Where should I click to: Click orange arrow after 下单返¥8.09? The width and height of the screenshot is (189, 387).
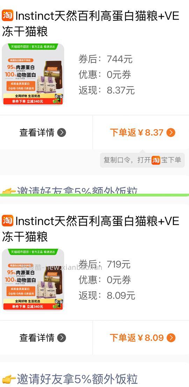pyautogui.click(x=171, y=338)
